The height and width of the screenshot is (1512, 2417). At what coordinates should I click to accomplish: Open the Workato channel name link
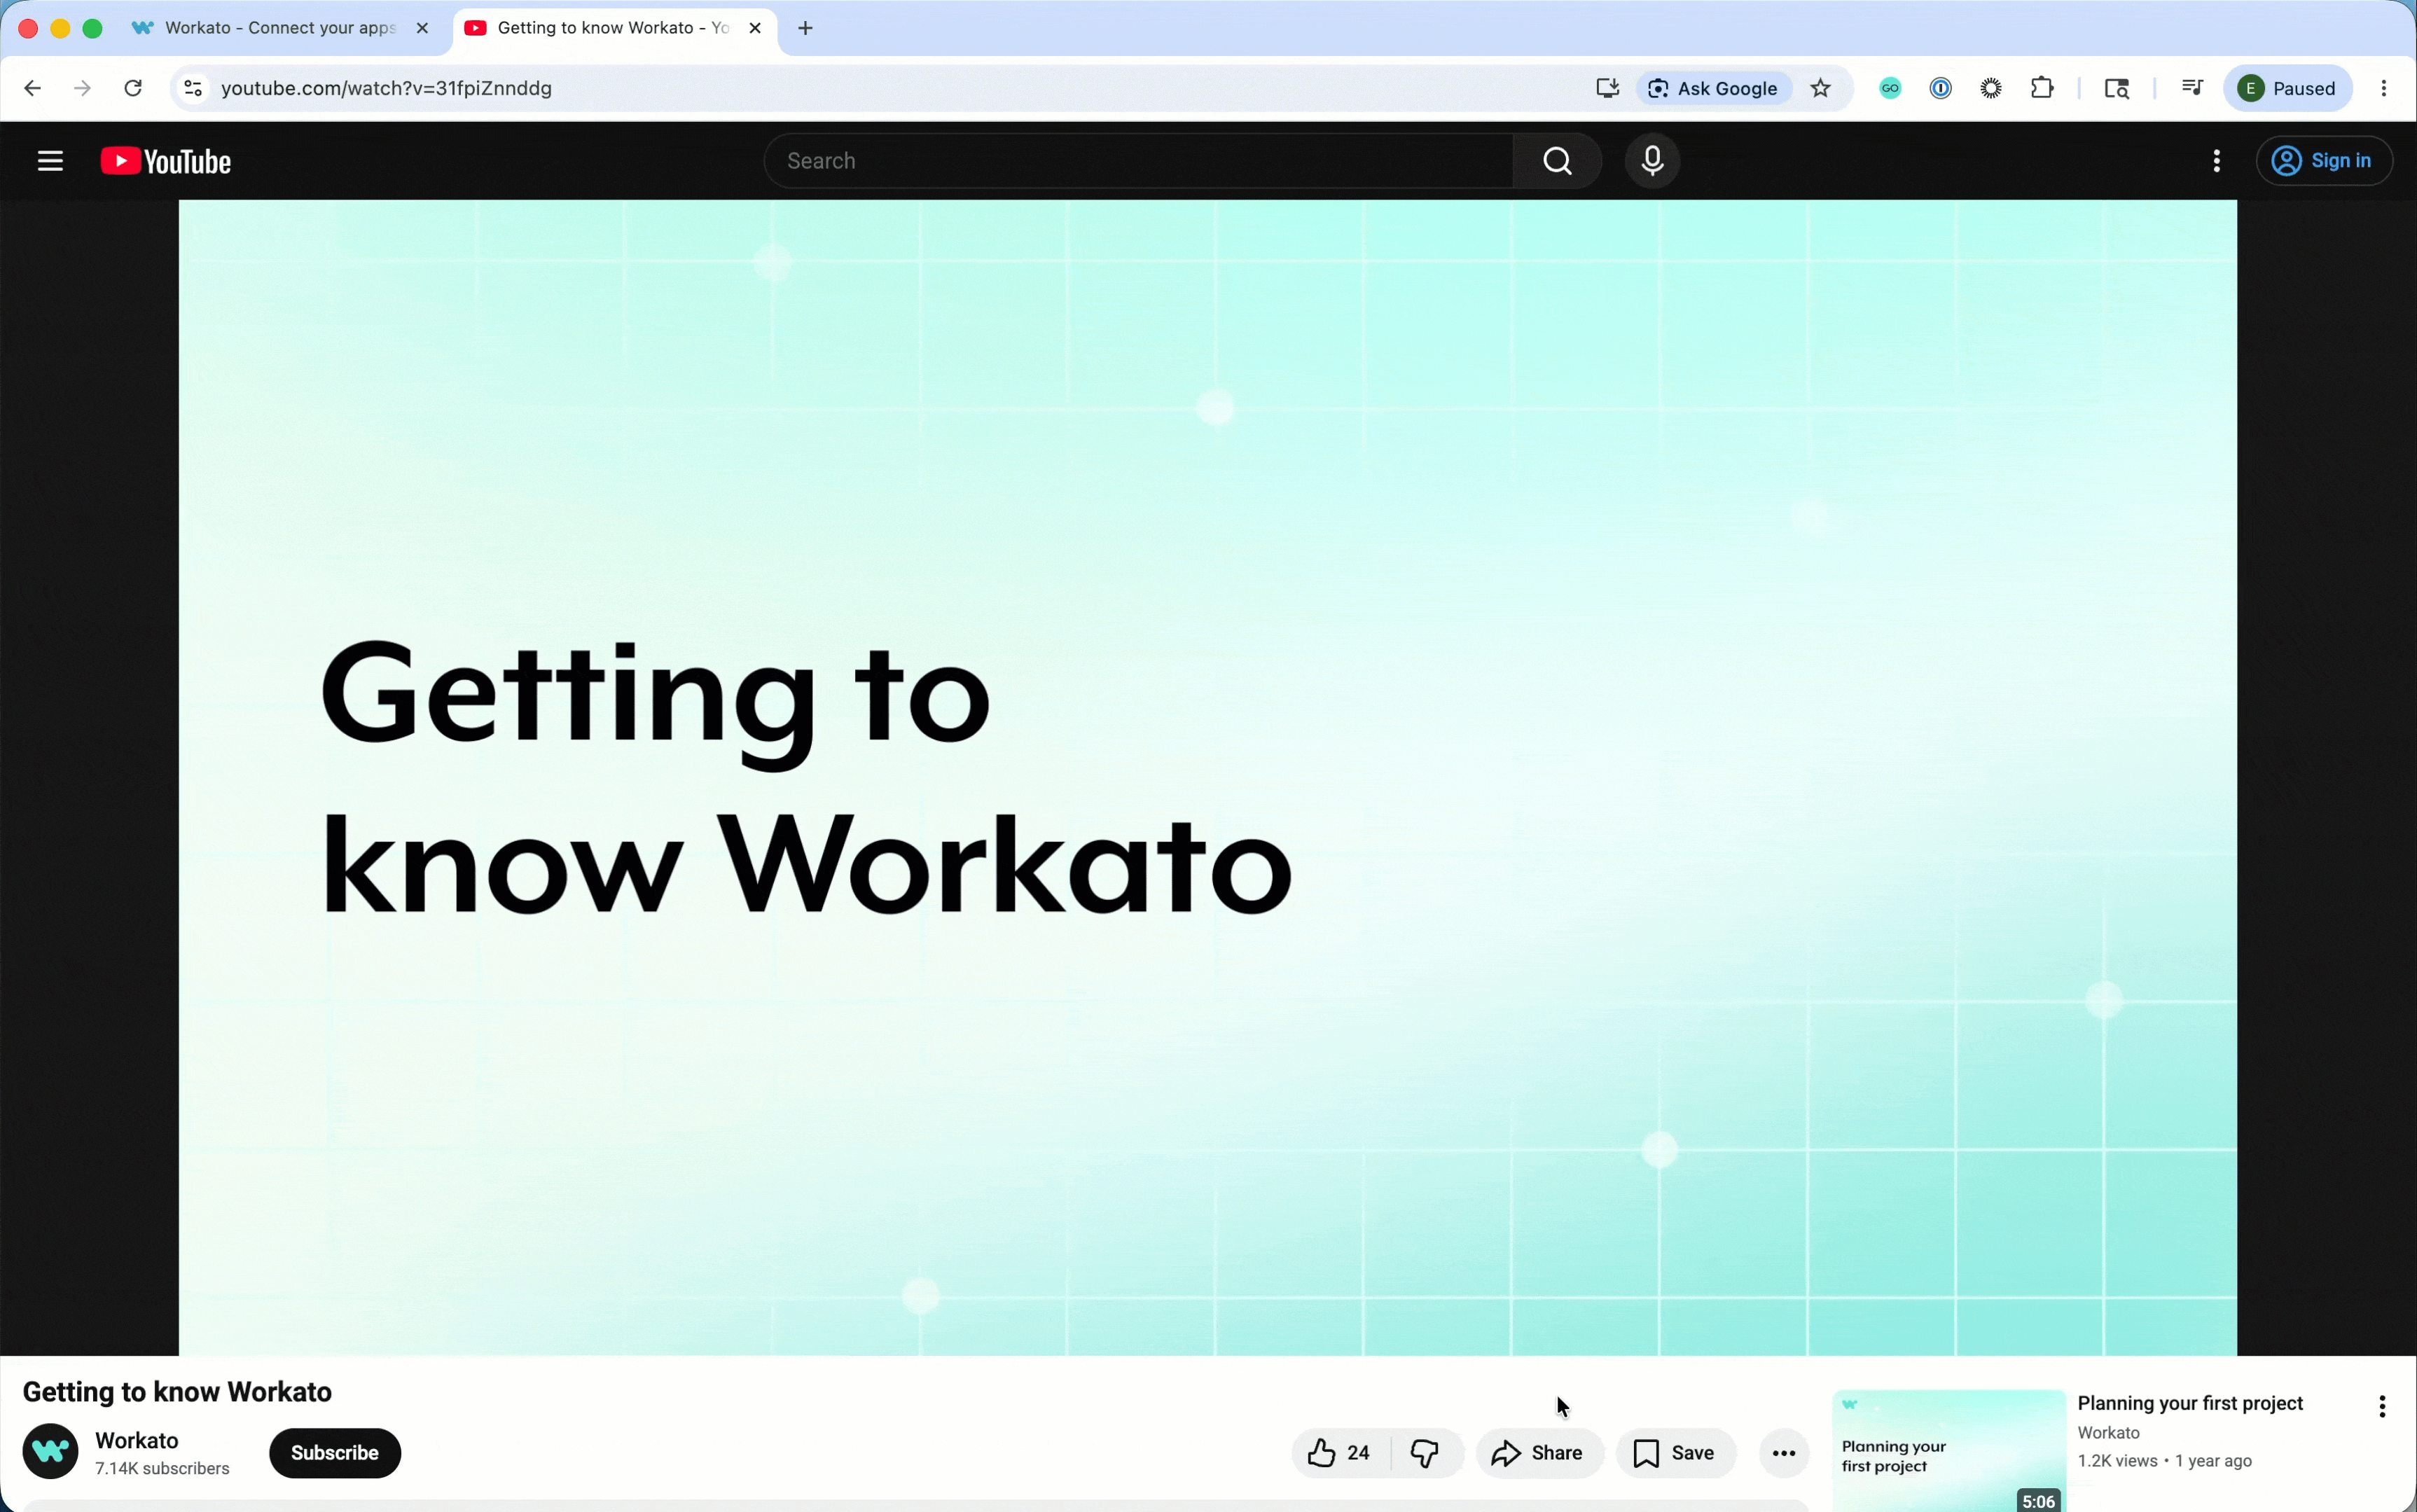137,1440
